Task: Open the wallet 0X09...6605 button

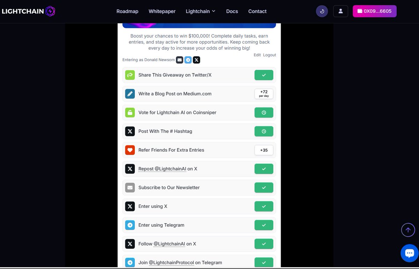Action: click(375, 11)
